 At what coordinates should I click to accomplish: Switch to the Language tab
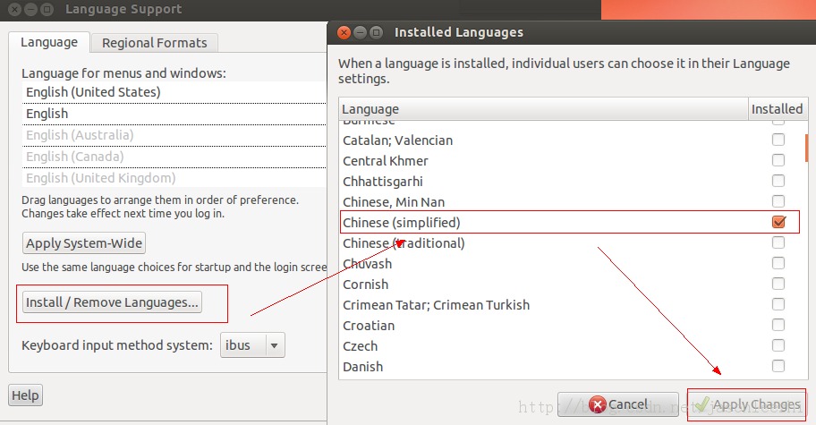coord(49,42)
